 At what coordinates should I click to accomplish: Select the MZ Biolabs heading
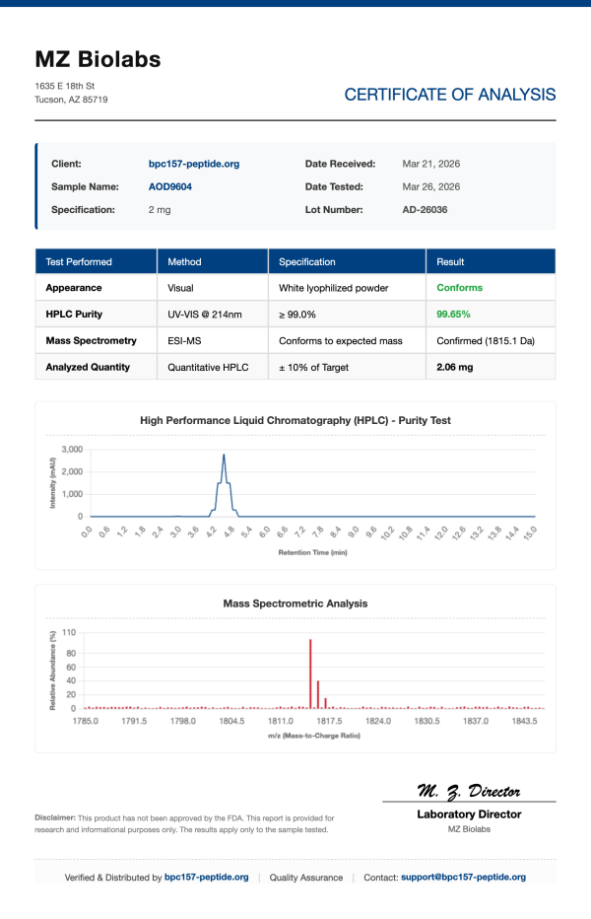[98, 59]
